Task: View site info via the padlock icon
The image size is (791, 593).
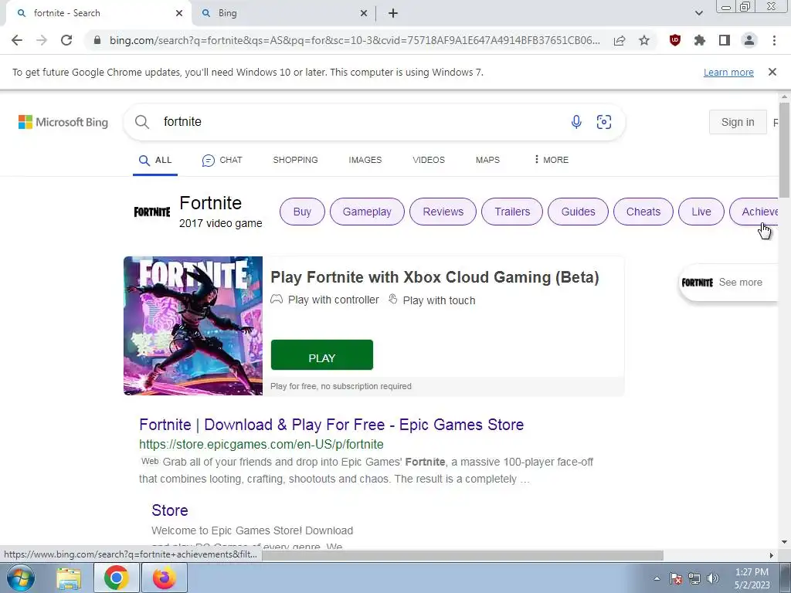Action: [97, 40]
